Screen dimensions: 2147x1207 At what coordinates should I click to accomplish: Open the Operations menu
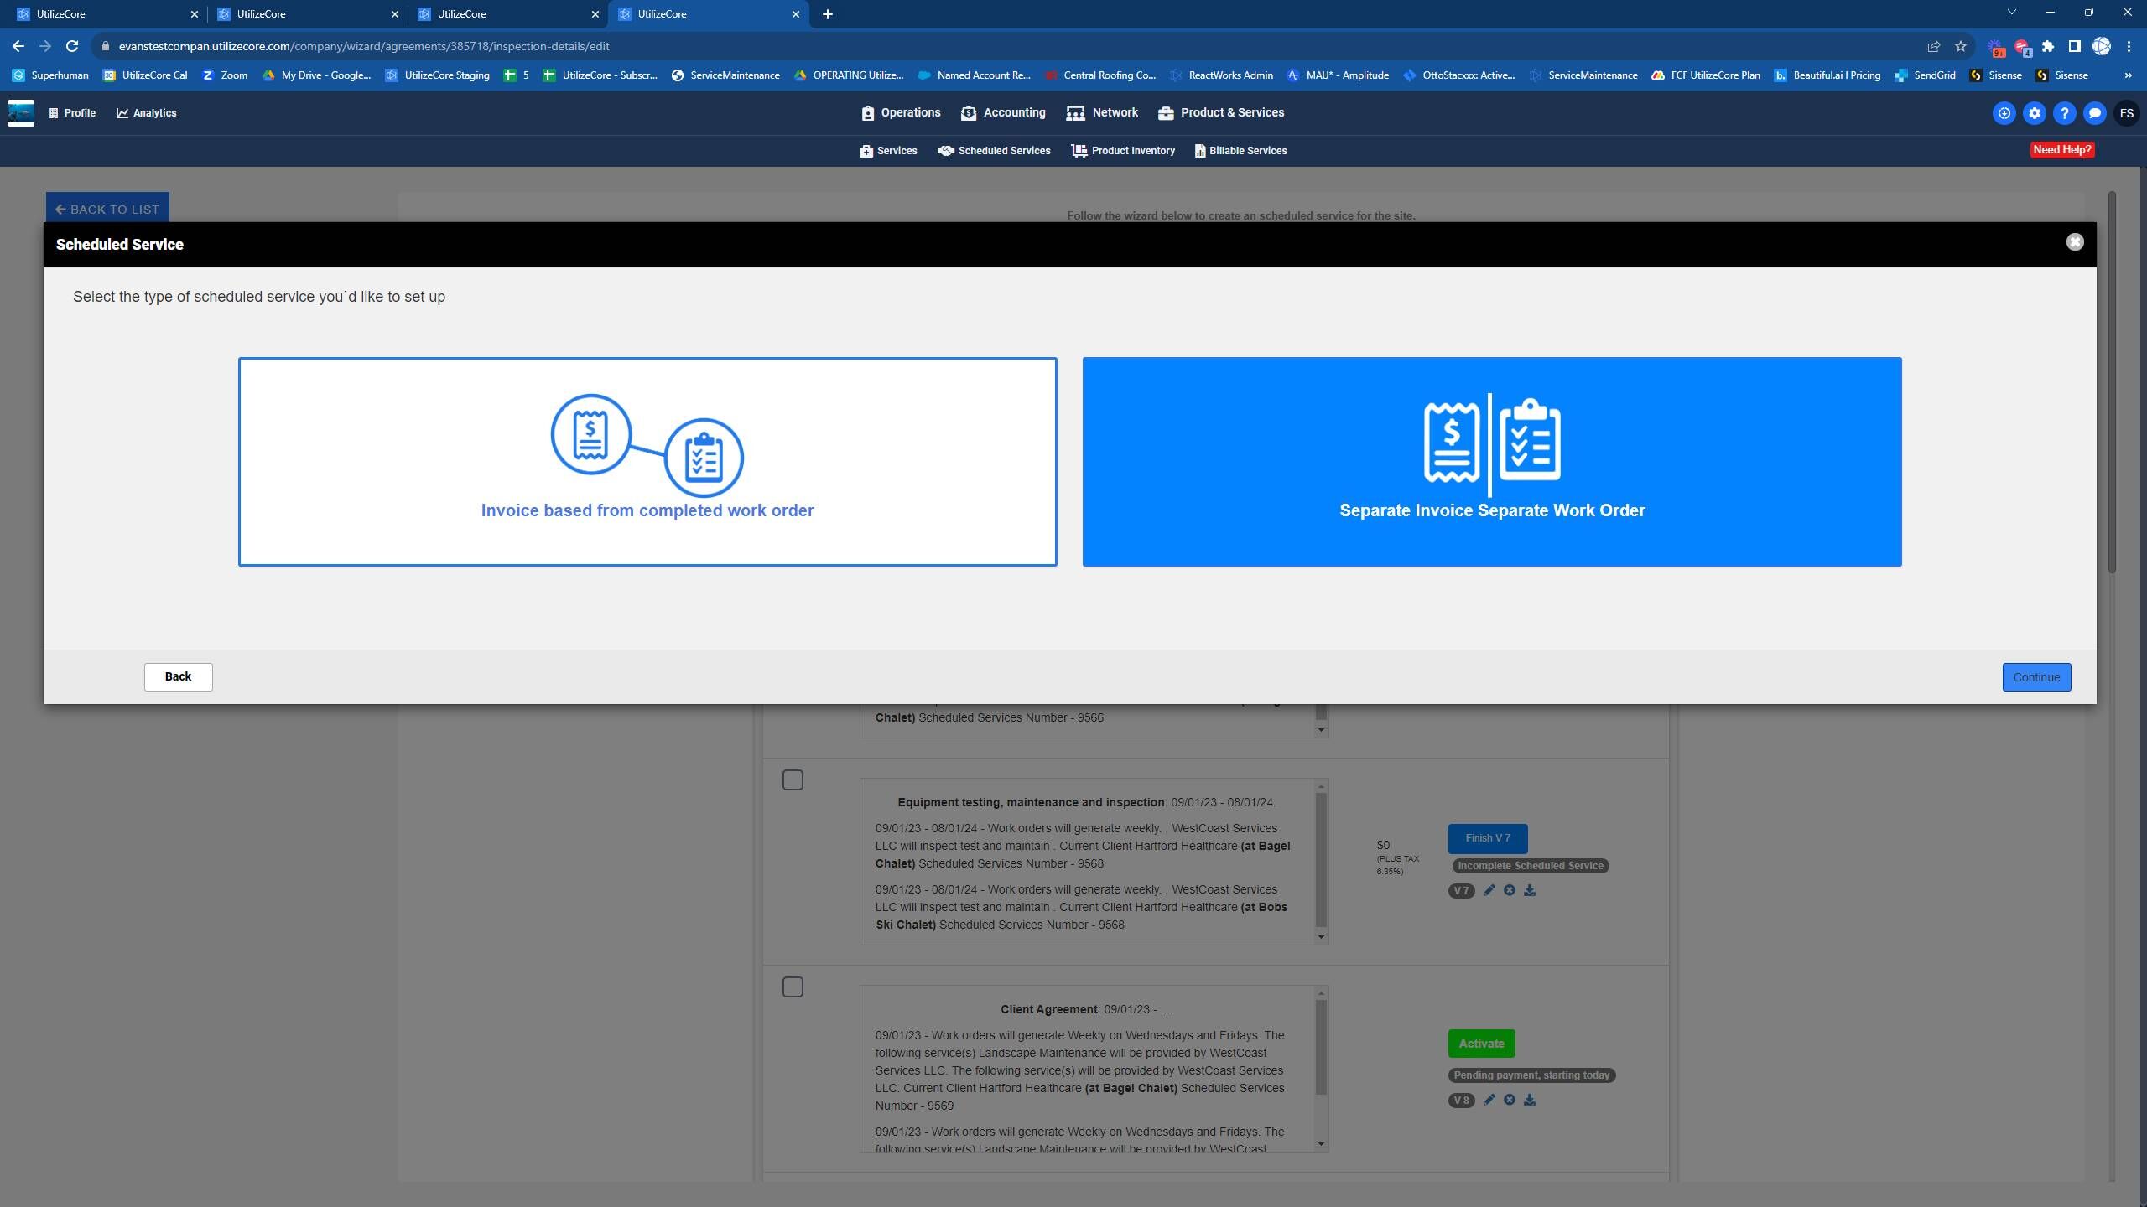pos(901,113)
